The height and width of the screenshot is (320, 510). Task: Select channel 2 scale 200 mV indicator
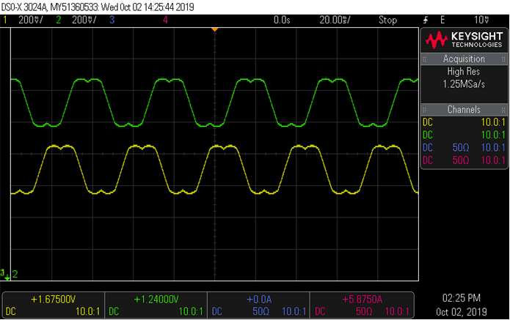click(x=78, y=20)
